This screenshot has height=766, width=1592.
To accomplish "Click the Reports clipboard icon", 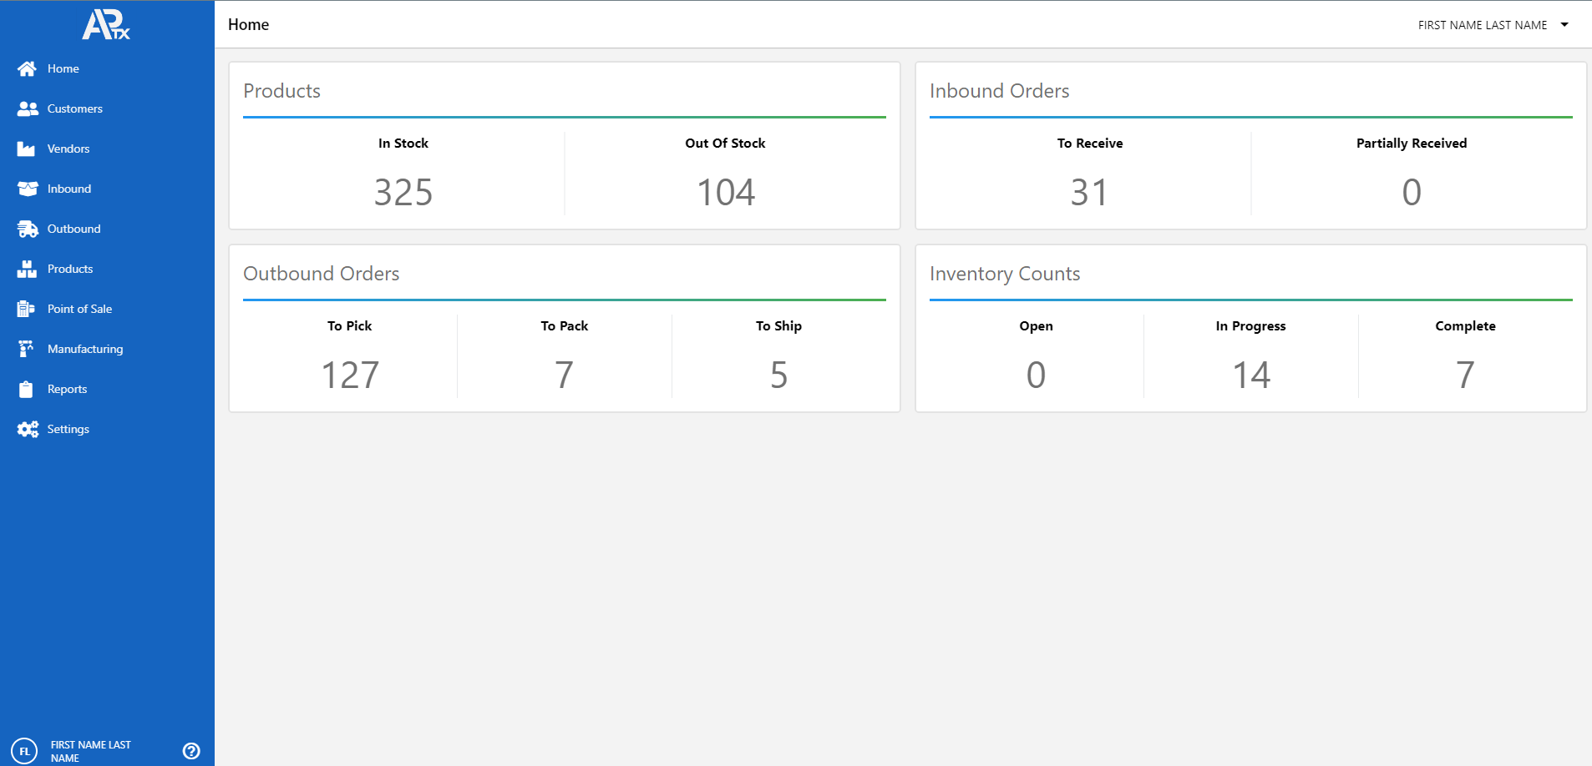I will coord(26,389).
